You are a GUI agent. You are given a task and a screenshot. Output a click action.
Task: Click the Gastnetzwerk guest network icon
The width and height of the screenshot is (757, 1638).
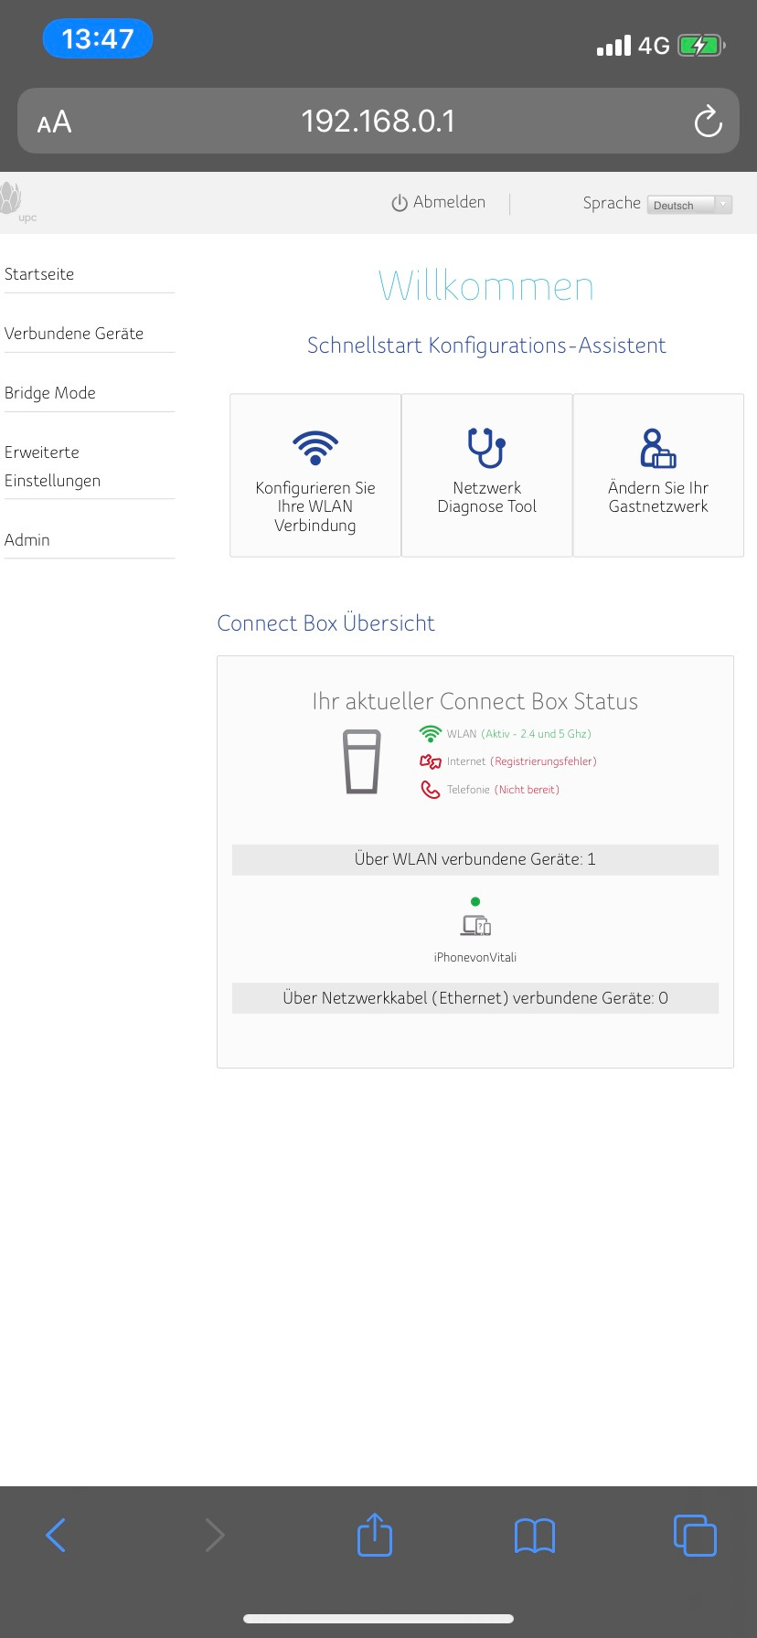[658, 447]
